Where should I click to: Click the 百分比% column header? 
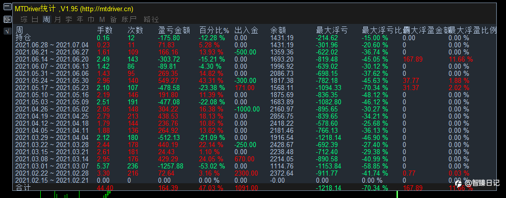214,31
